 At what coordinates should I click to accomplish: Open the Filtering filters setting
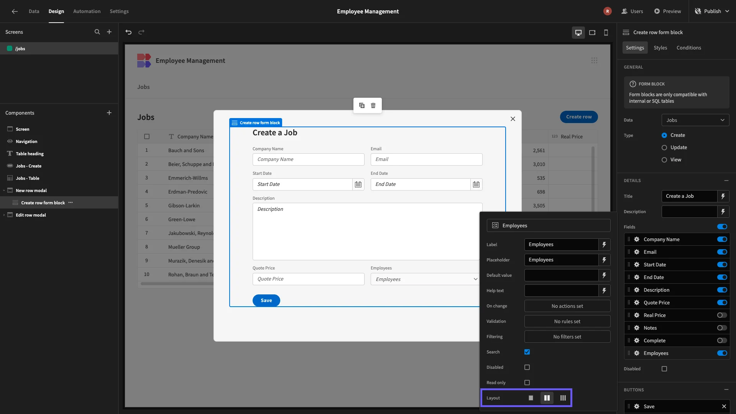pos(567,337)
